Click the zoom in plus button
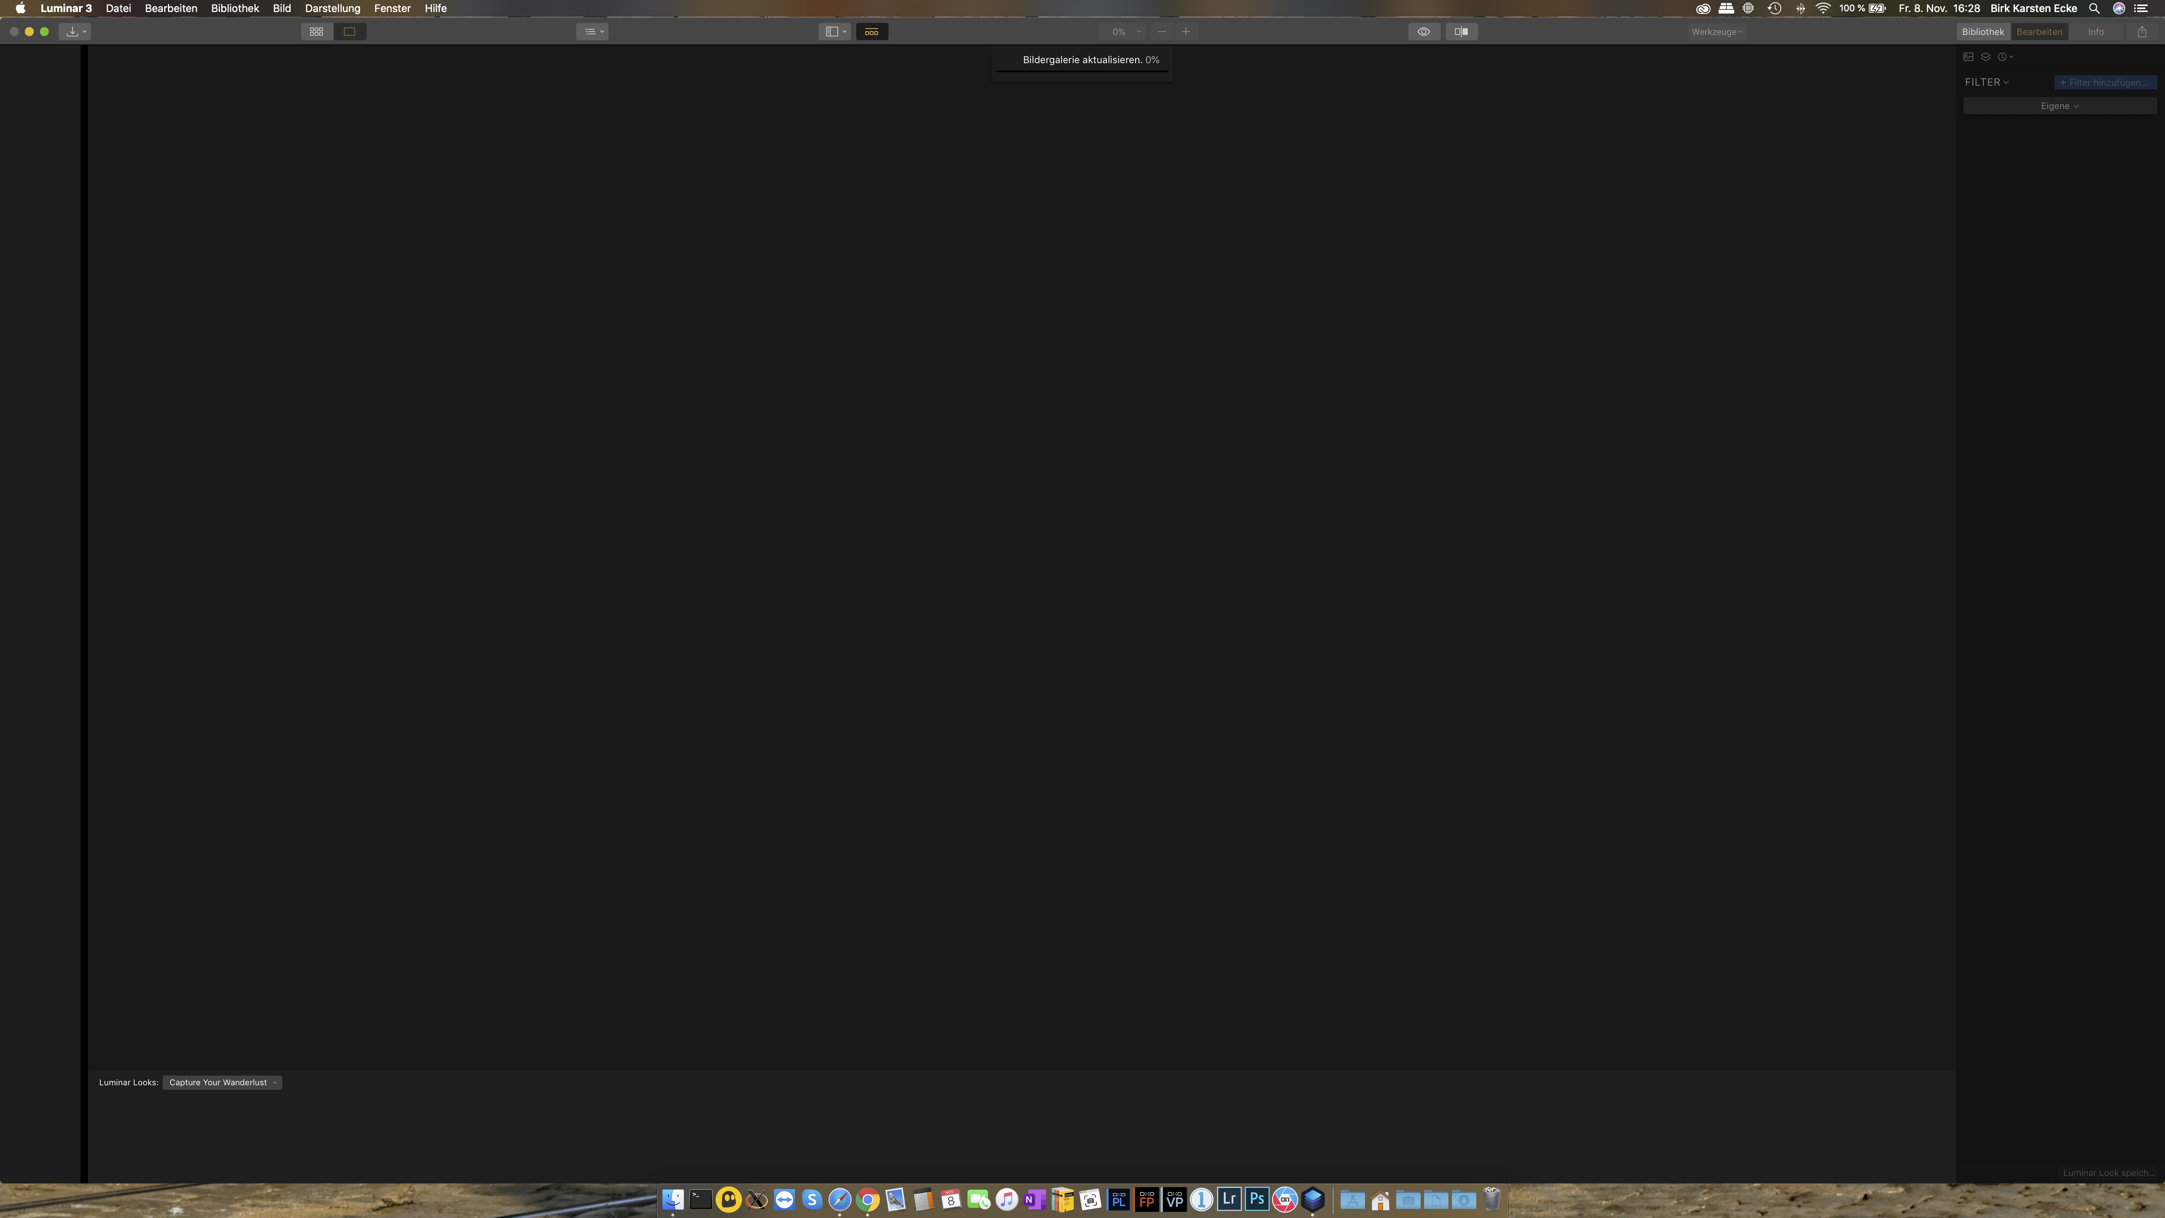Screen dimensions: 2165x1218 click(x=1186, y=31)
